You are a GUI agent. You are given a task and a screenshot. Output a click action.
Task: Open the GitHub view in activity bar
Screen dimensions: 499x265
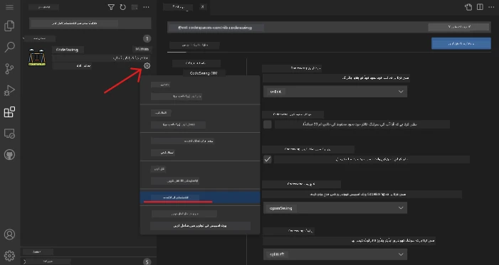tap(9, 155)
